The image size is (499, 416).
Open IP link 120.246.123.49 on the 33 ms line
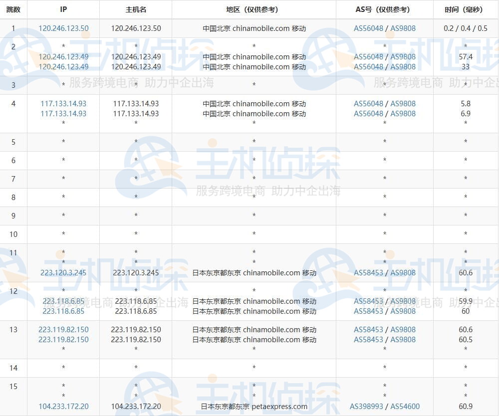point(64,67)
